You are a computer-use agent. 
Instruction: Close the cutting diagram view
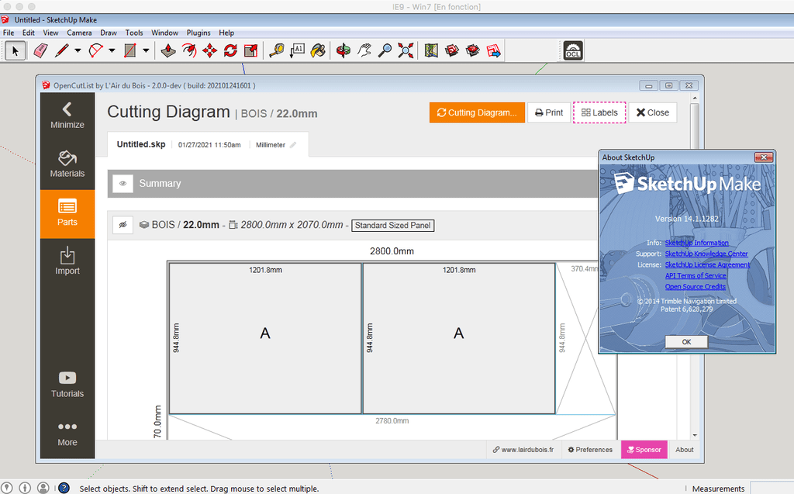653,112
